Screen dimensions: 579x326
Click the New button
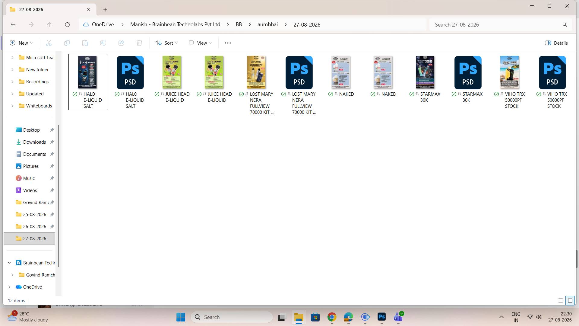pos(21,43)
